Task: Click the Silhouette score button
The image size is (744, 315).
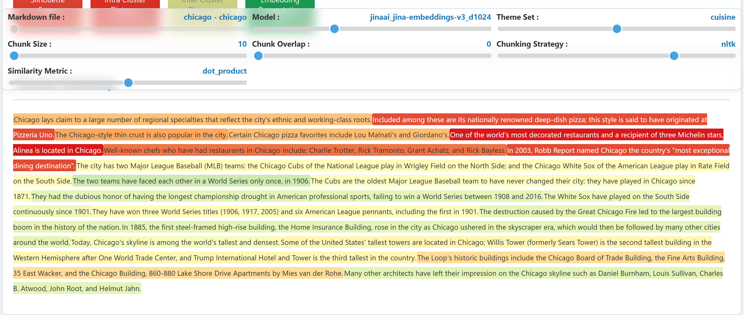Action: point(48,3)
